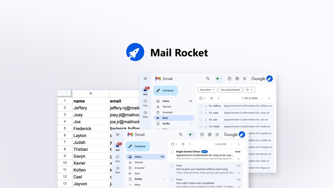Check the 'Your order's been auto-completed' email checkbox

[x=172, y=180]
